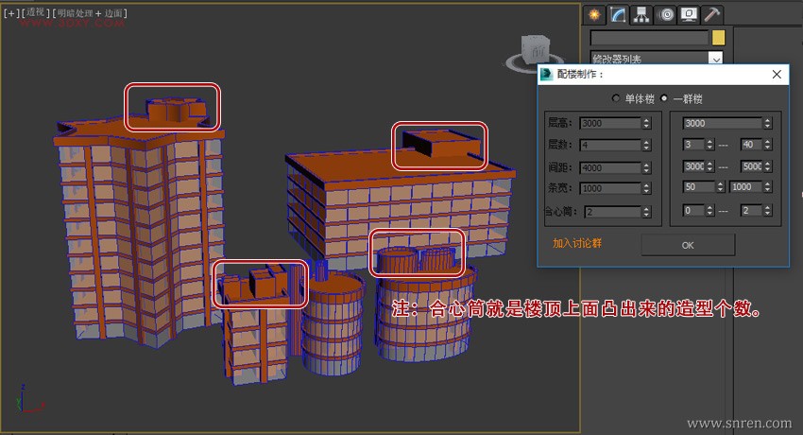The width and height of the screenshot is (803, 435).
Task: Switch to the Modify panel icon
Action: [x=619, y=14]
